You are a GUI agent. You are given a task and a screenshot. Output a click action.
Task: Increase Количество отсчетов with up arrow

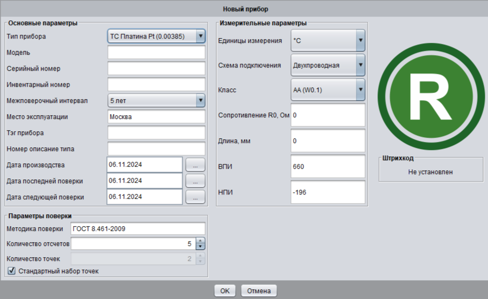coord(200,241)
